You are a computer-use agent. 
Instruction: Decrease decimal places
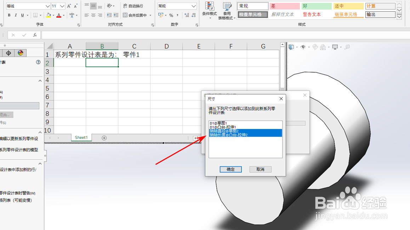point(194,15)
